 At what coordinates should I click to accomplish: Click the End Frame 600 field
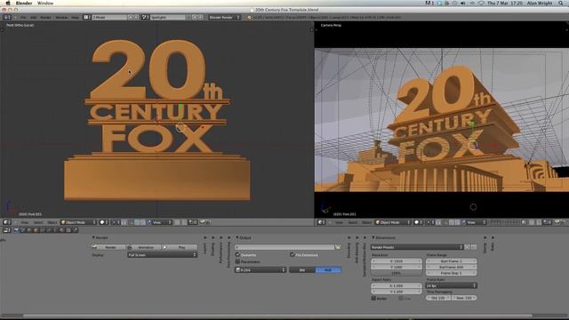coord(451,267)
